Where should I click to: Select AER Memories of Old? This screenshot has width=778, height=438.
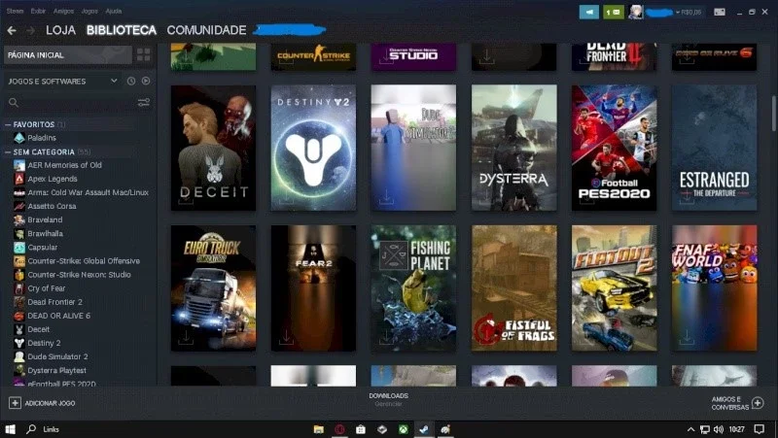(64, 165)
